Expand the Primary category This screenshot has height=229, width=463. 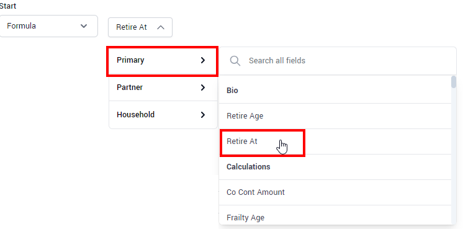163,60
